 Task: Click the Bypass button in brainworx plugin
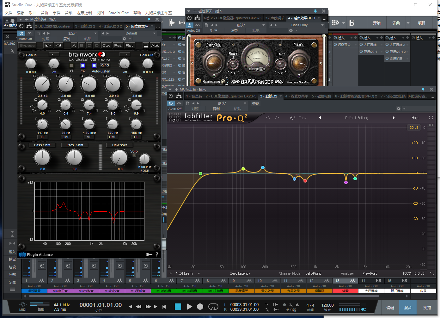tap(27, 46)
